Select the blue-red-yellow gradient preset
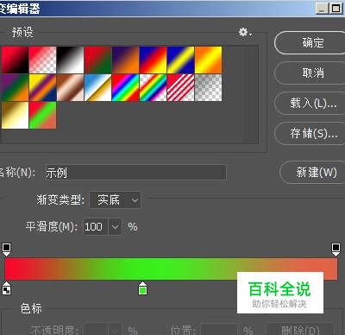 pyautogui.click(x=154, y=60)
